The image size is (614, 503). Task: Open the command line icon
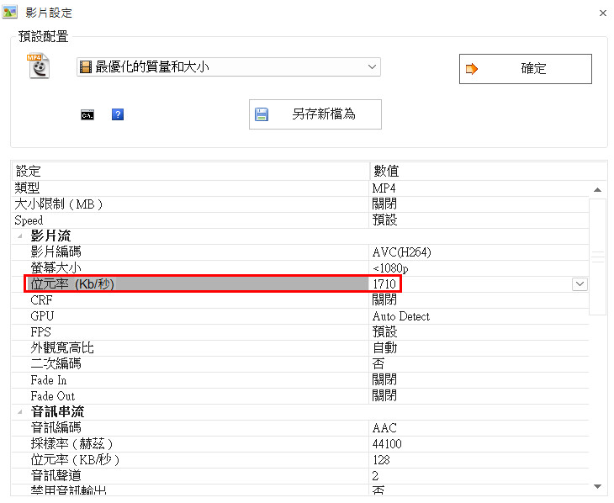point(87,114)
